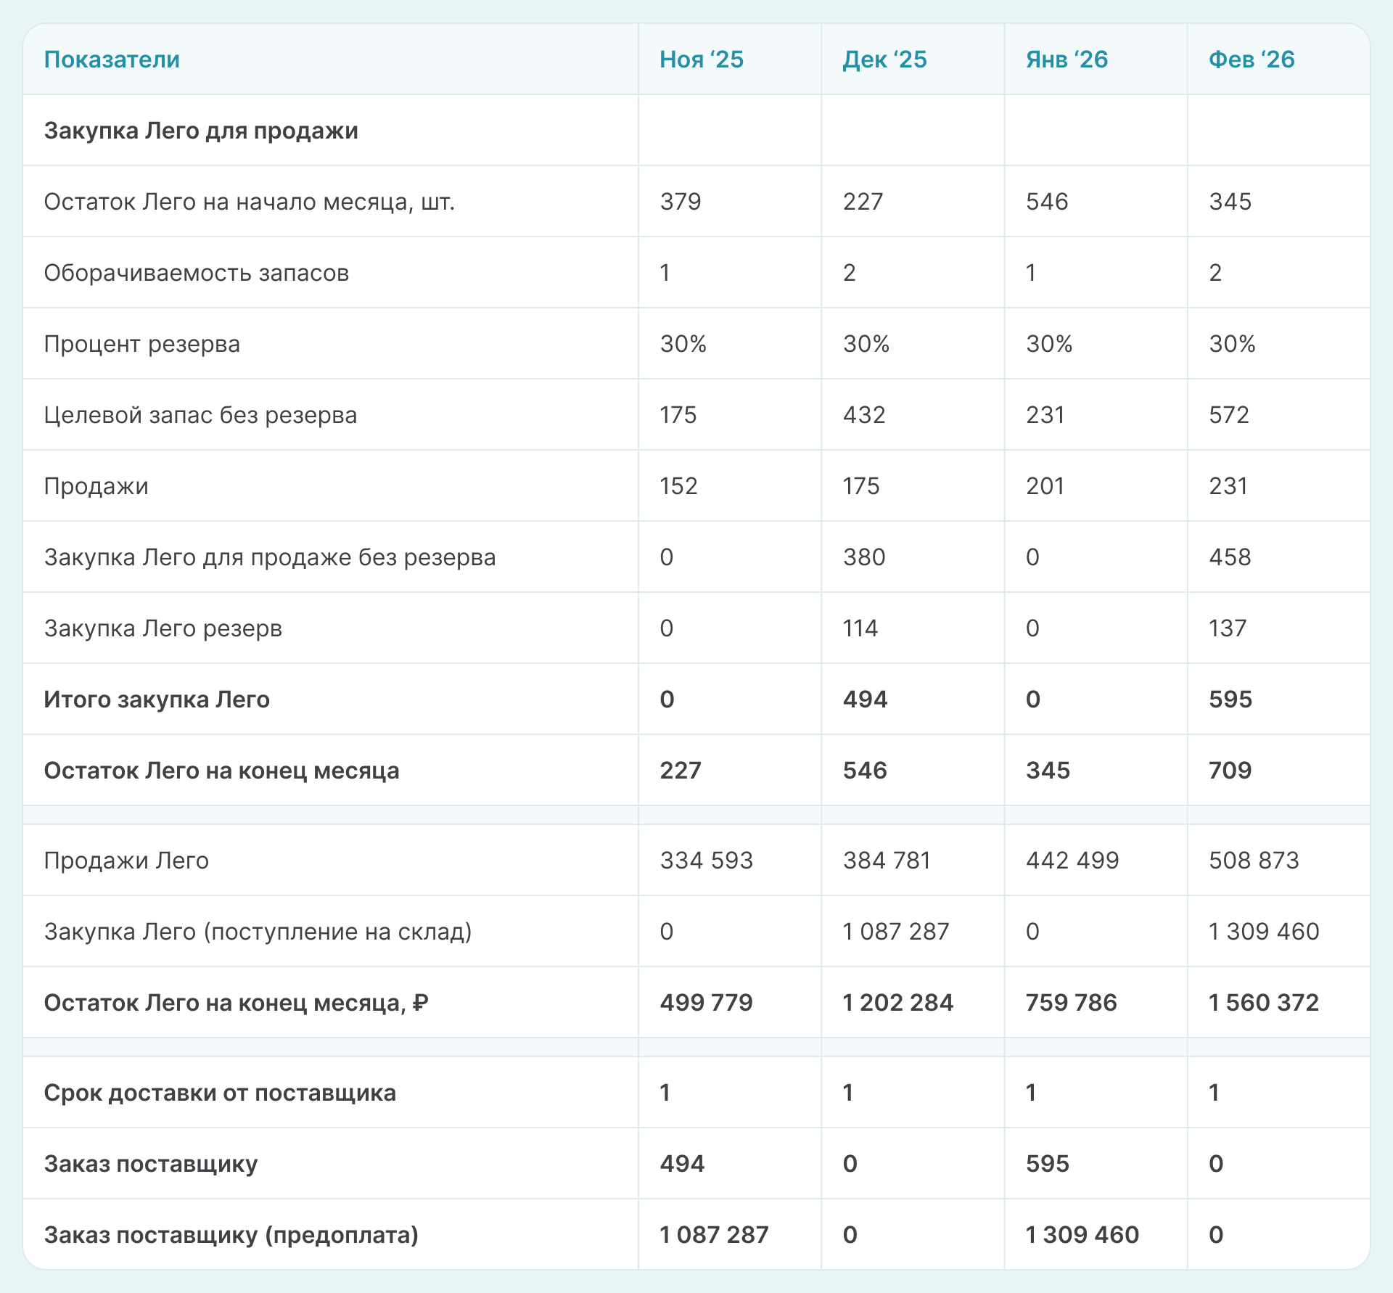Click the Итого закупка Лего row label
The image size is (1393, 1293).
[x=157, y=699]
